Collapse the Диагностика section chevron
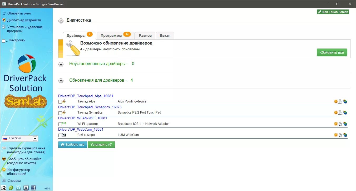This screenshot has height=191, width=356. click(61, 21)
